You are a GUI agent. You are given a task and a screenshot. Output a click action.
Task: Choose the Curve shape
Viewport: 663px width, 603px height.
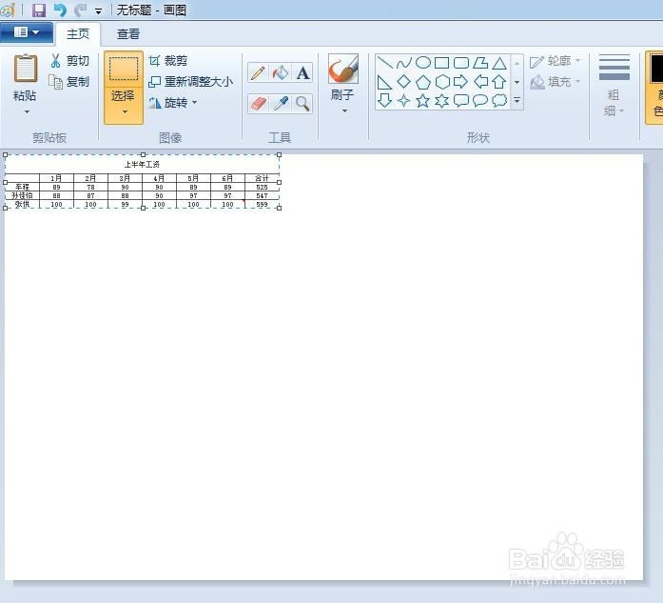pyautogui.click(x=404, y=63)
